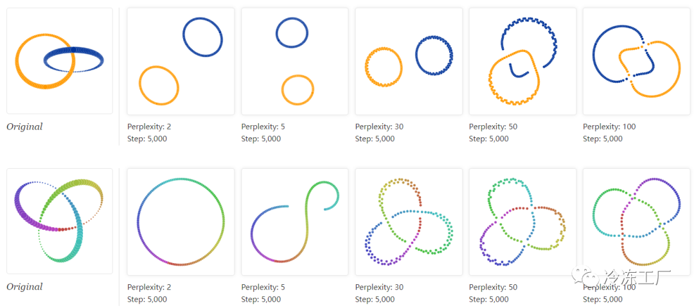Image resolution: width=694 pixels, height=308 pixels.
Task: Open the trefoil perplexity 30 plot
Action: point(409,221)
